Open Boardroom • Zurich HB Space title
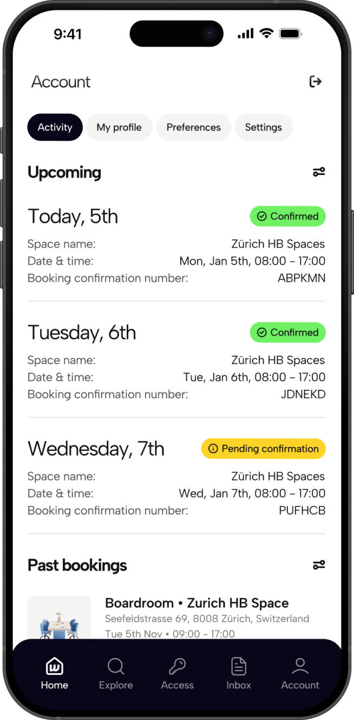Viewport: 354px width, 720px height. [x=196, y=603]
